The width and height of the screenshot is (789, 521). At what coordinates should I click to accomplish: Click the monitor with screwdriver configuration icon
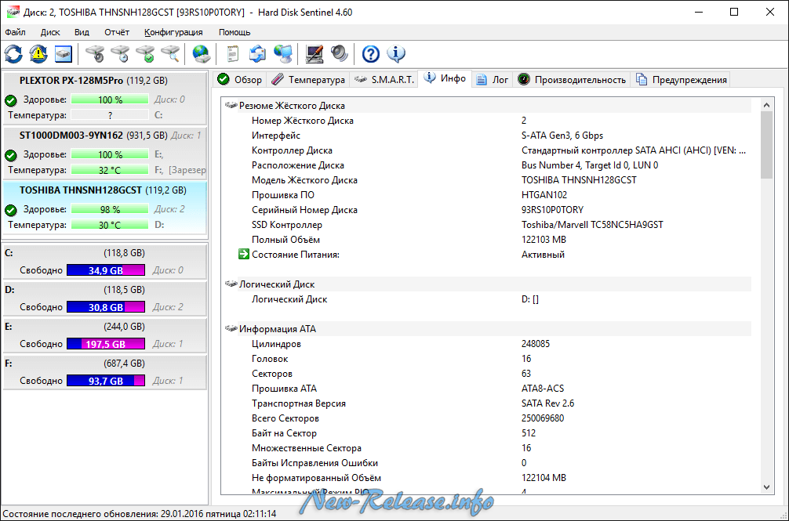click(315, 54)
